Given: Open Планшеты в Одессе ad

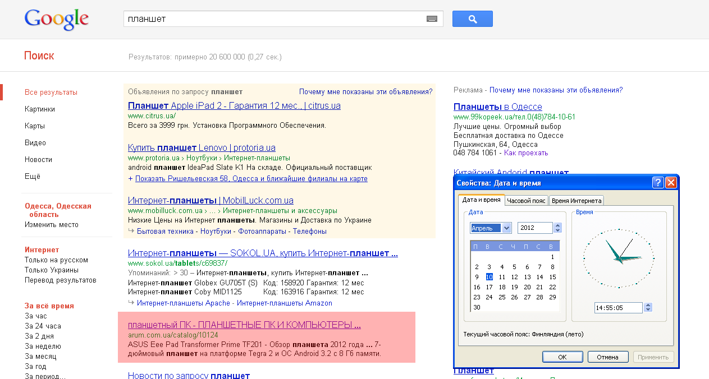Looking at the screenshot, I should (x=498, y=107).
